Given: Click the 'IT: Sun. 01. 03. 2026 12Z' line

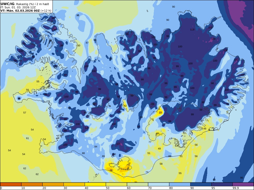Looking at the screenshot, I should click(18, 7).
